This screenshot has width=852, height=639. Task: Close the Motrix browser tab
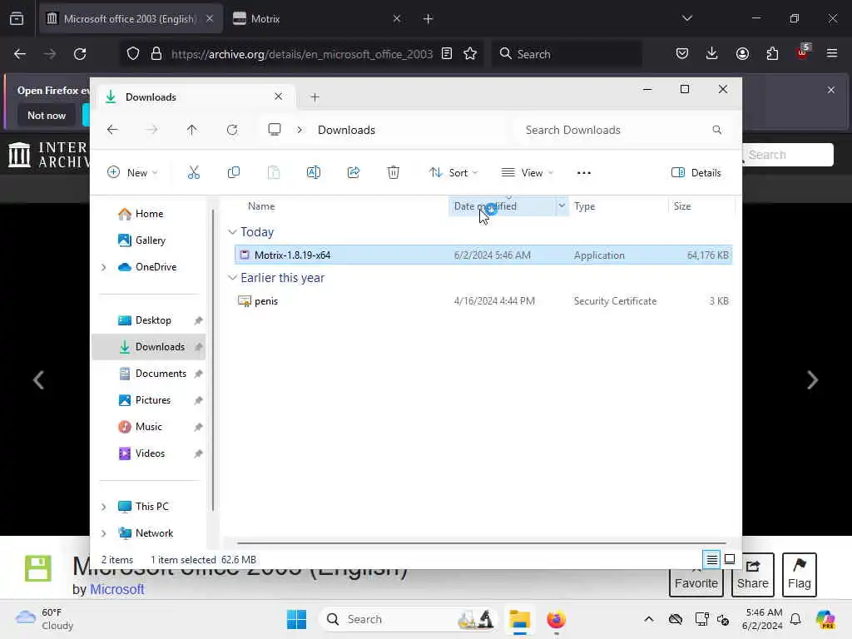397,18
